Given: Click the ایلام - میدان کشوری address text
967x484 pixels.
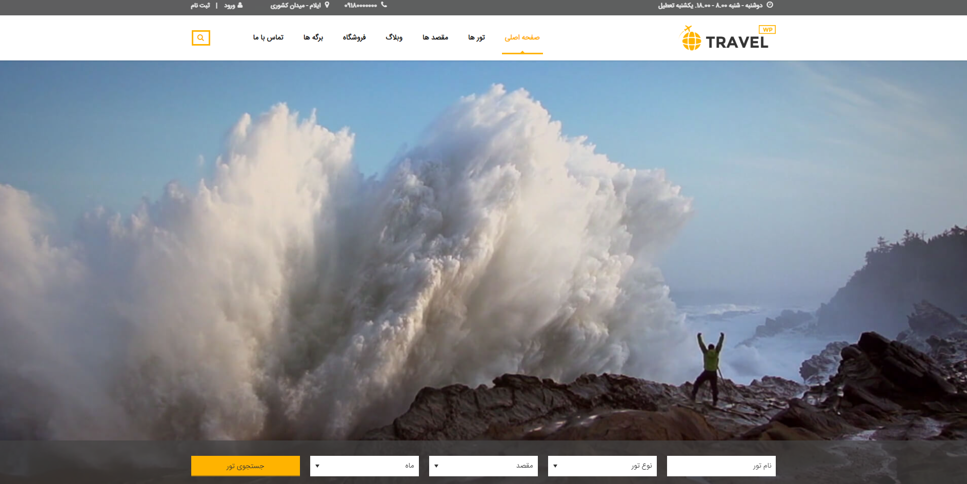Looking at the screenshot, I should [295, 6].
